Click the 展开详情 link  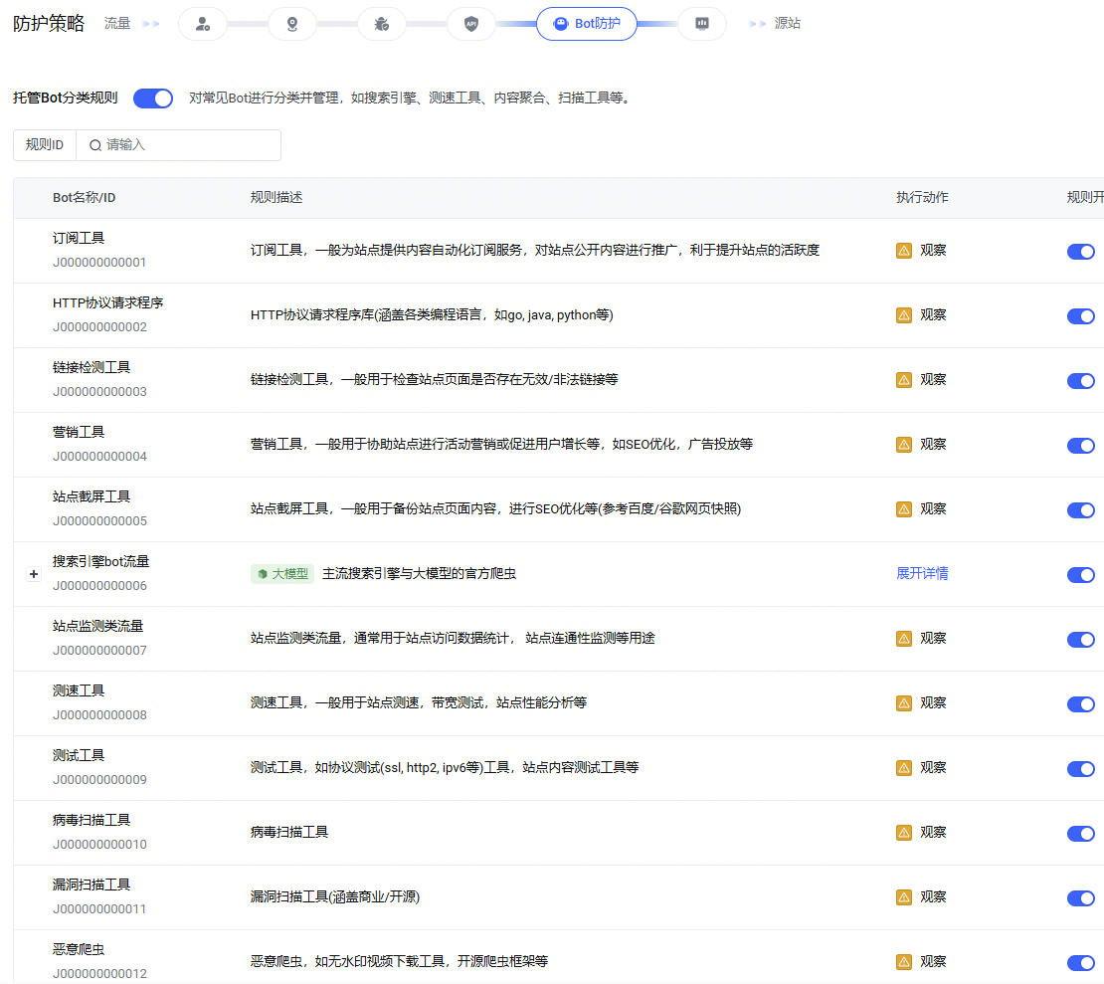922,574
